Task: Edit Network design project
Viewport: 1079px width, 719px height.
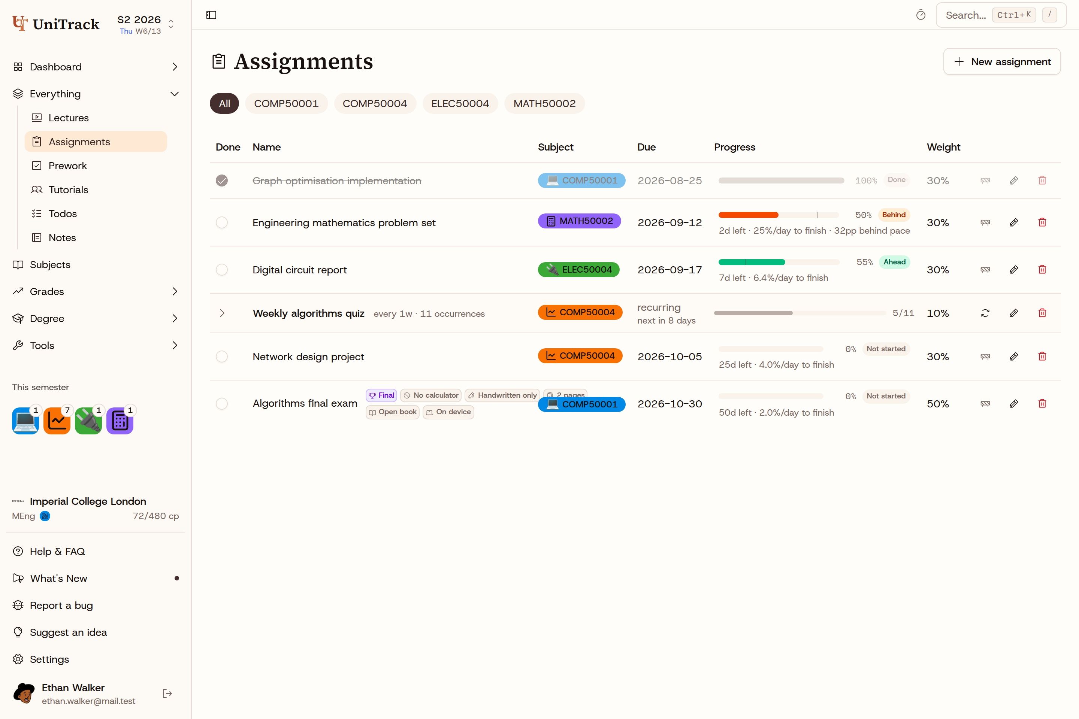Action: [1014, 357]
